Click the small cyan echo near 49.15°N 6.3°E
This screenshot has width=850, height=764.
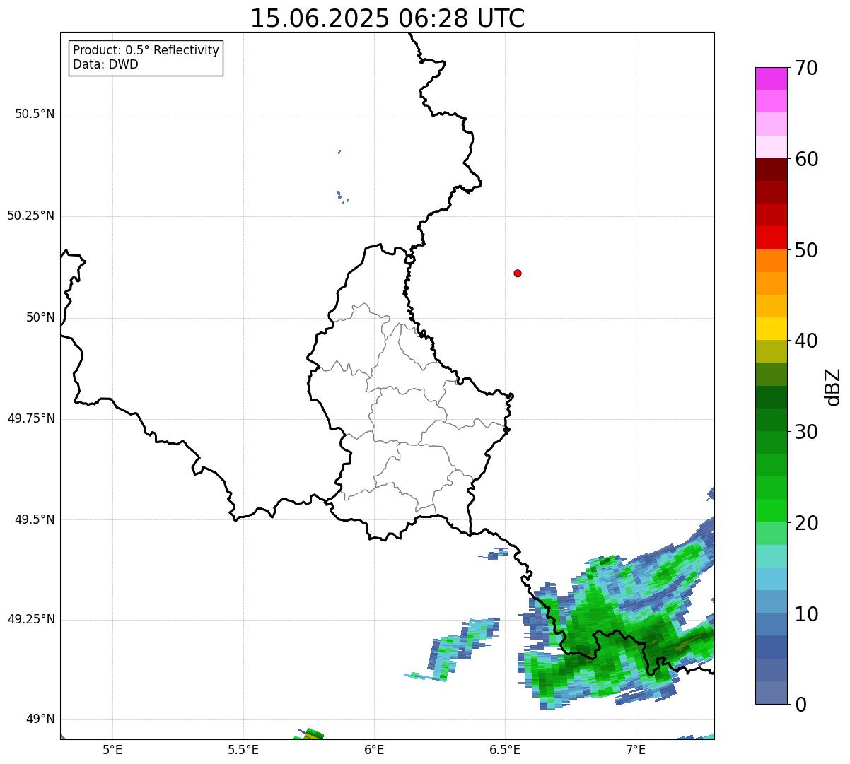tap(453, 650)
